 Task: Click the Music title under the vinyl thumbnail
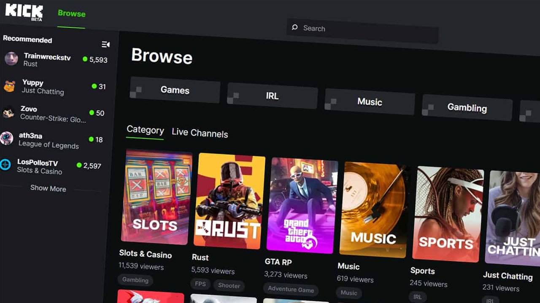[348, 266]
